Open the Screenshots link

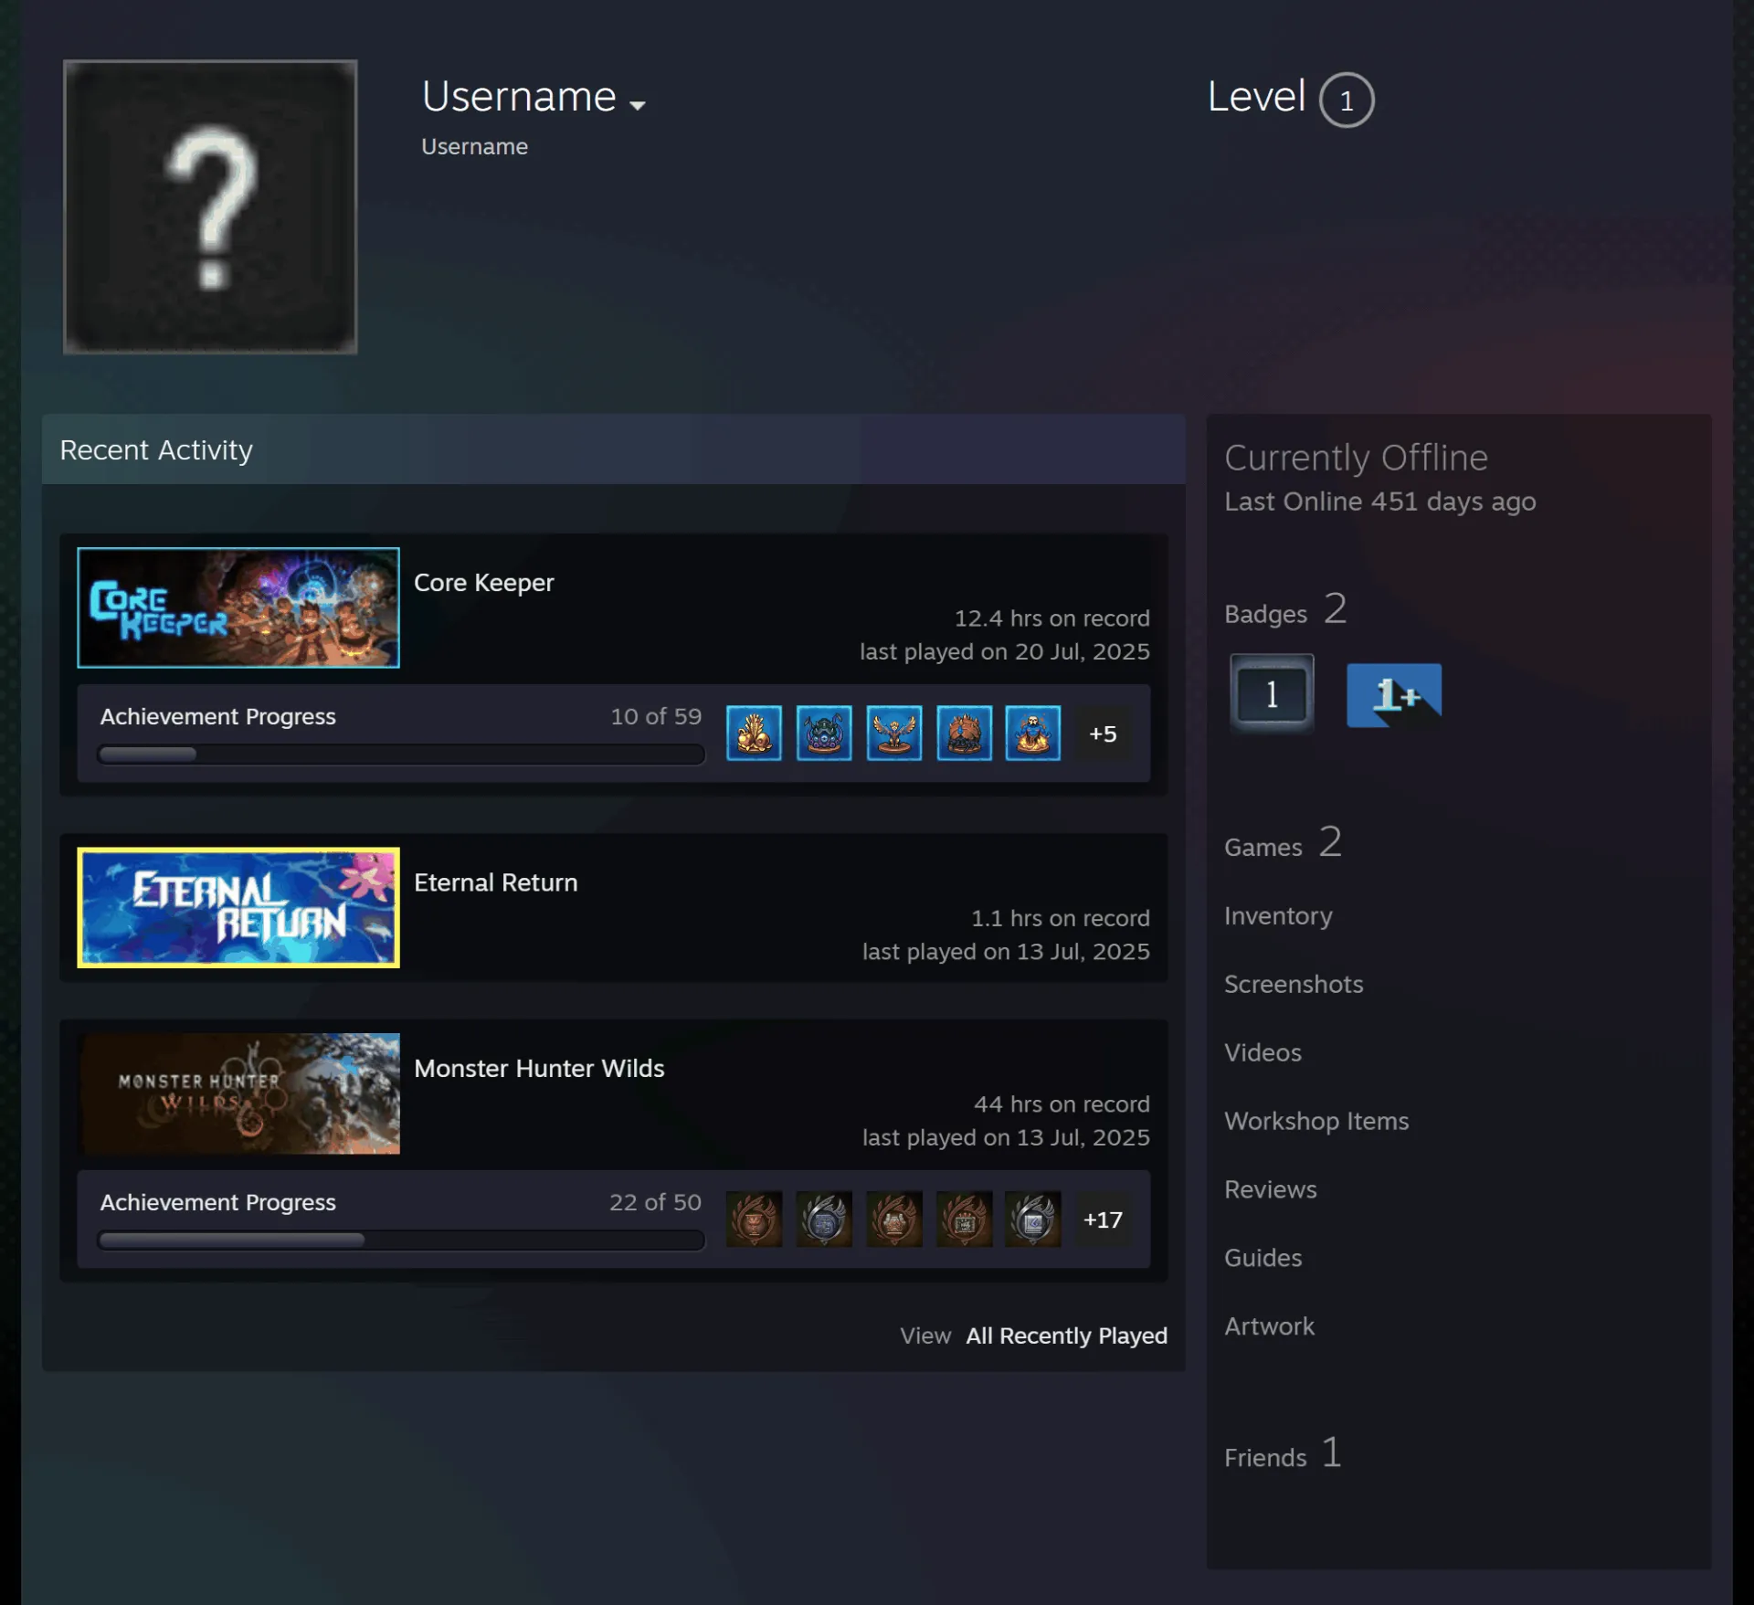click(x=1294, y=984)
